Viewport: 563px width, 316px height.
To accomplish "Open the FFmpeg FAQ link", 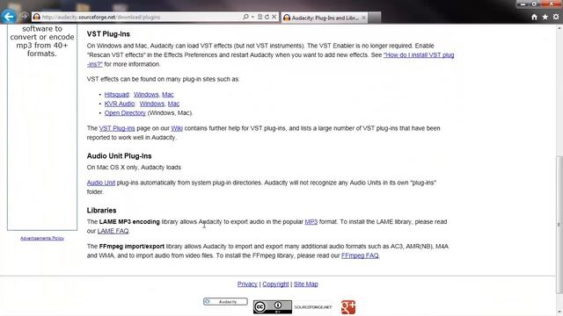I will 360,255.
